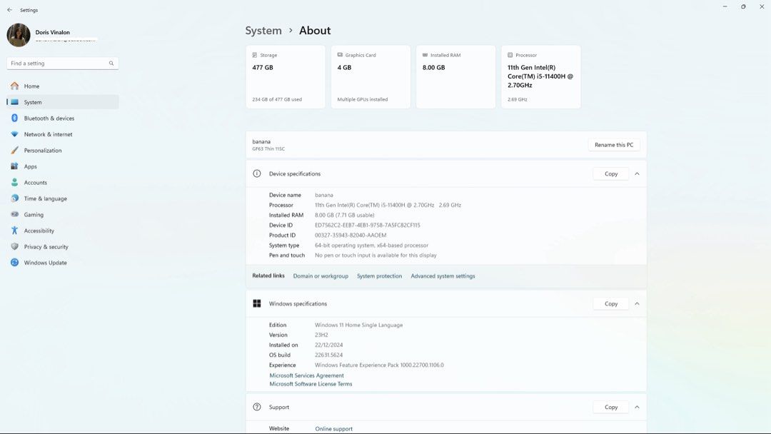Open Microsoft Software License Terms link
Screen dimensions: 771x434
[x=311, y=384]
